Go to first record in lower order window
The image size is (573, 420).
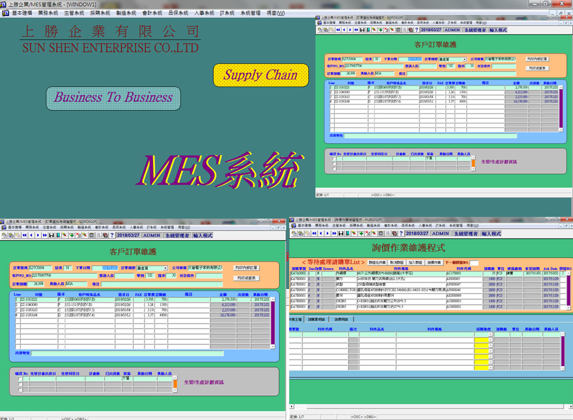coord(24,235)
